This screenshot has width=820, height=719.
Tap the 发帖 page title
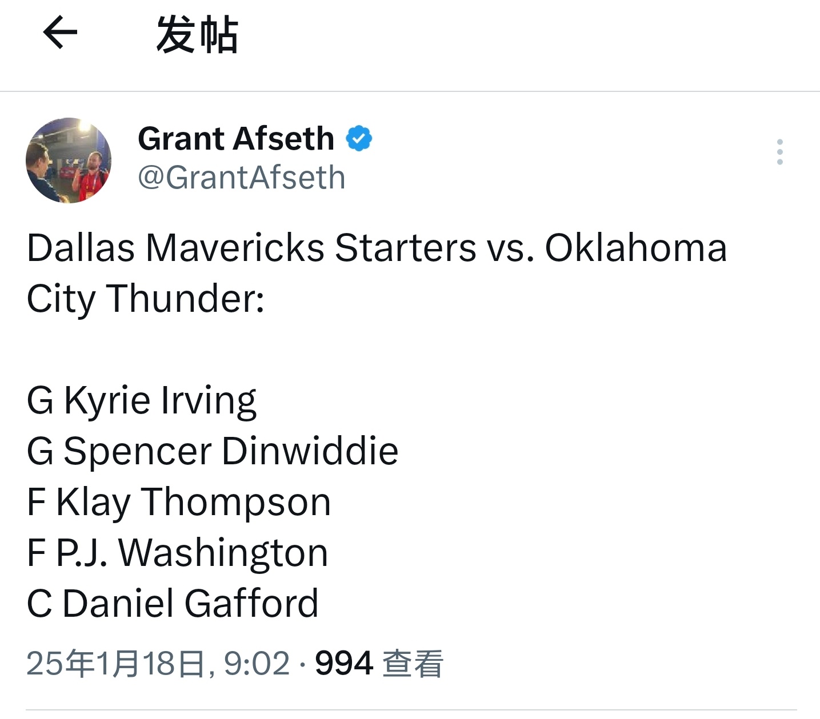(198, 35)
